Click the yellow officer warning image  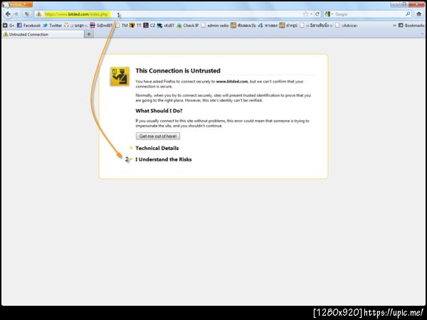click(120, 77)
